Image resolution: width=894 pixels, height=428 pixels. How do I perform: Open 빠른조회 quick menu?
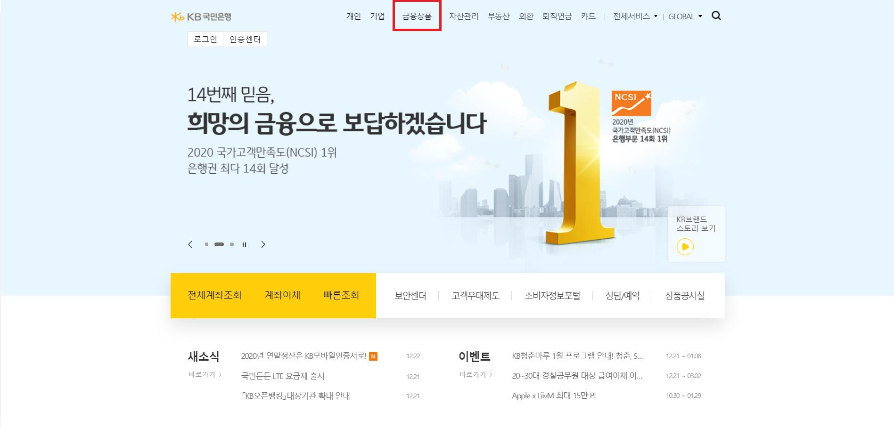(x=341, y=295)
